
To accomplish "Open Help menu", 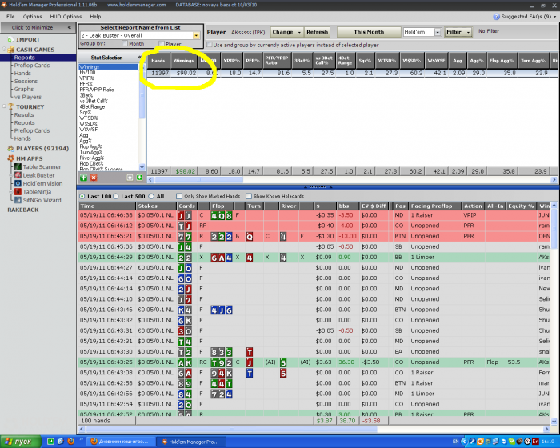I will click(95, 17).
